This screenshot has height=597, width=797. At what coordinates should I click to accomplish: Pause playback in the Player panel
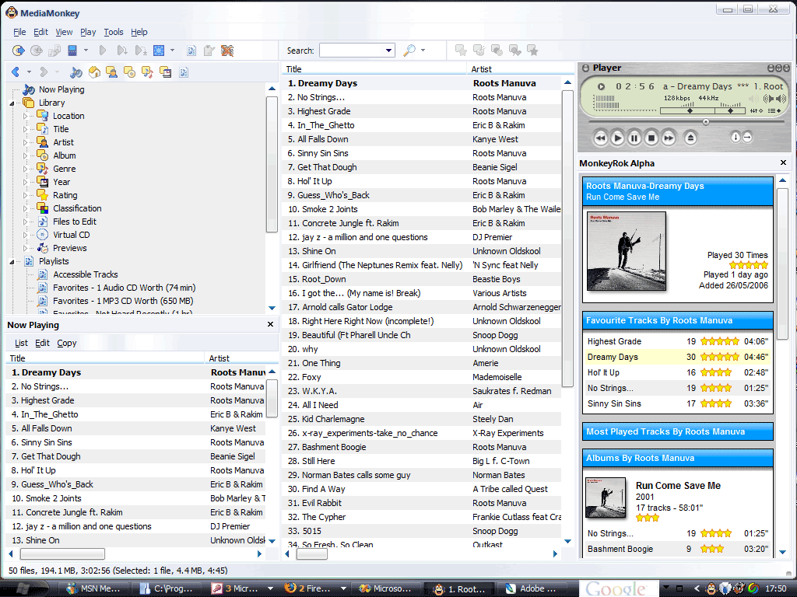coord(634,138)
